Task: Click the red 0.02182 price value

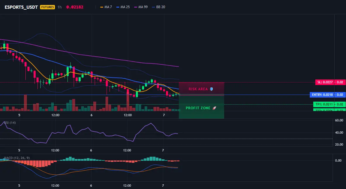Action: pos(75,7)
